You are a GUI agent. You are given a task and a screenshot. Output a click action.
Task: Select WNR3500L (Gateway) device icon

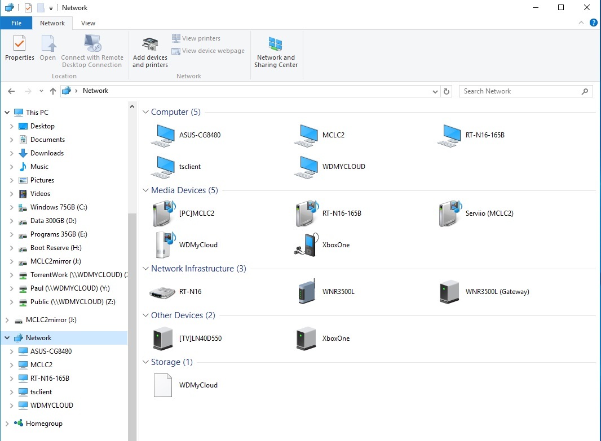449,292
